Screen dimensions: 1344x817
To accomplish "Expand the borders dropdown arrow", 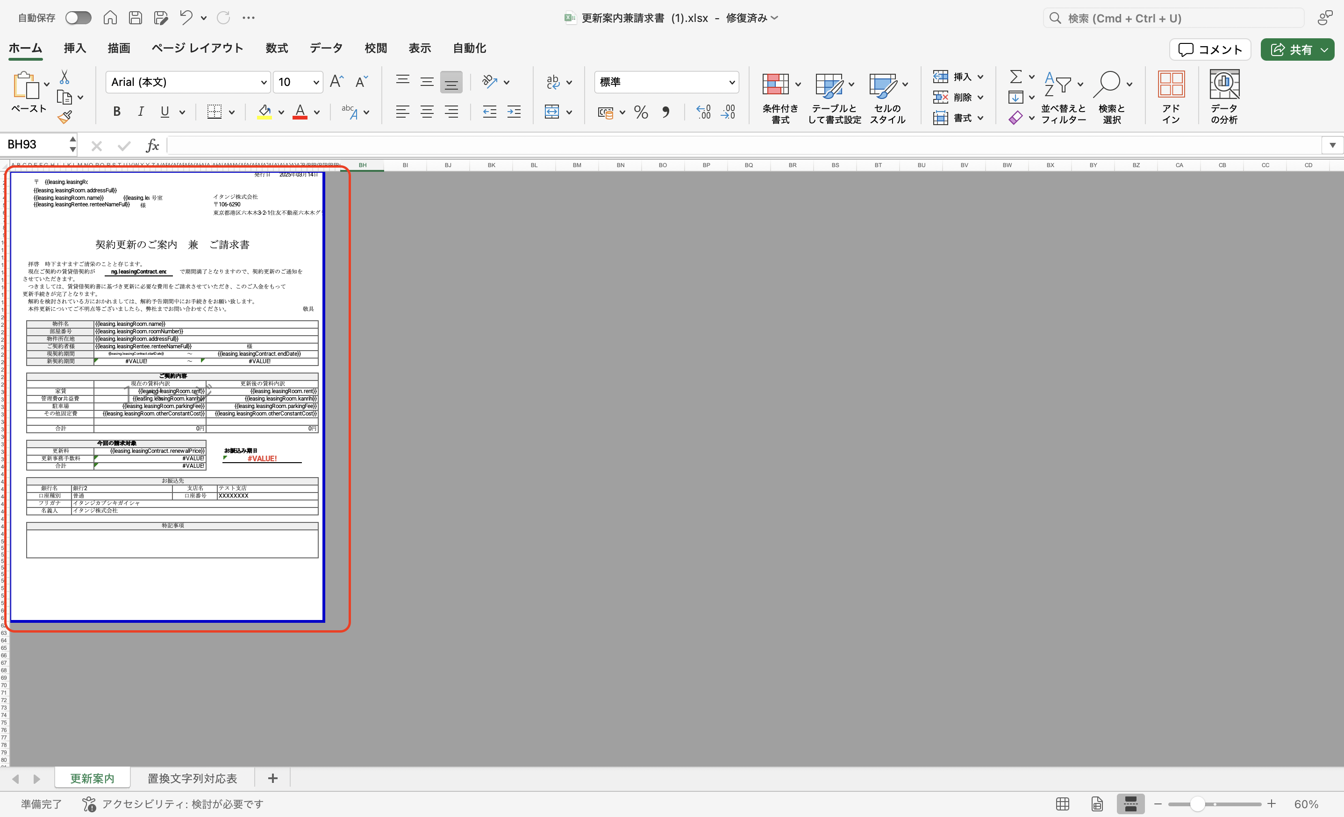I will coord(232,112).
